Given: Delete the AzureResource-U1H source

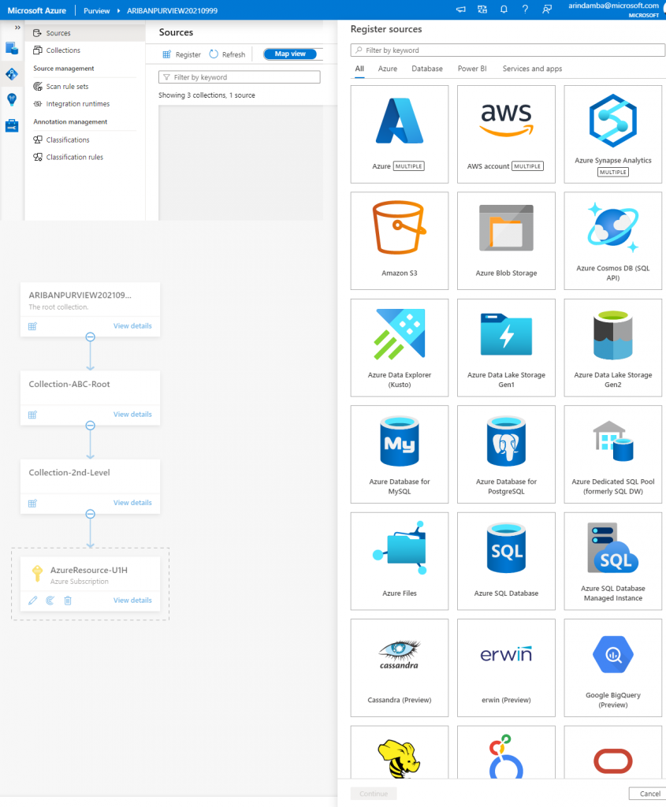Looking at the screenshot, I should (66, 600).
